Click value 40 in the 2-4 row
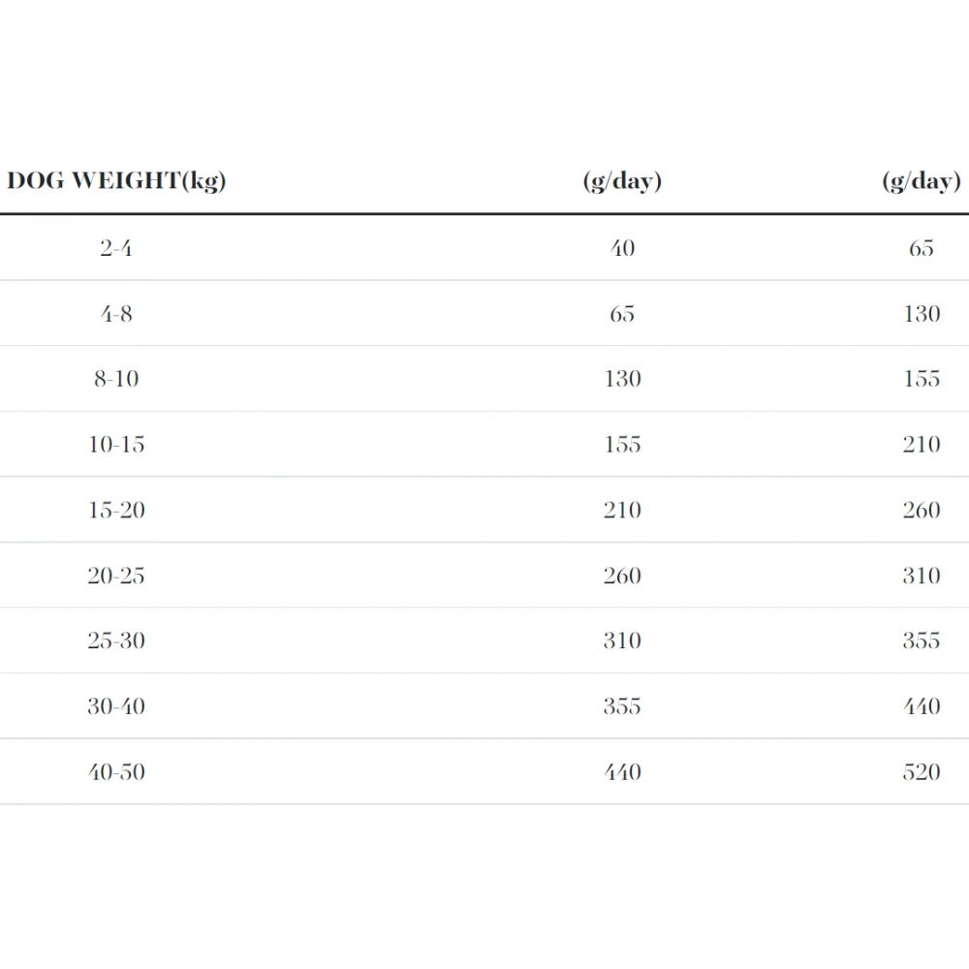The width and height of the screenshot is (969, 969). coord(622,248)
